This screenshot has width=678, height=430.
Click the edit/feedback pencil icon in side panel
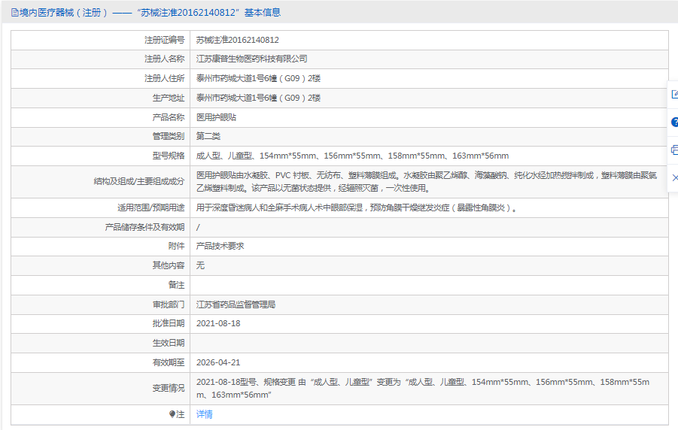[x=674, y=95]
